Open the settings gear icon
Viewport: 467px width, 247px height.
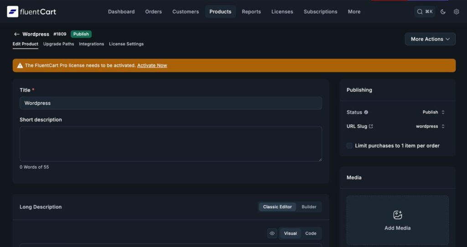coord(456,11)
